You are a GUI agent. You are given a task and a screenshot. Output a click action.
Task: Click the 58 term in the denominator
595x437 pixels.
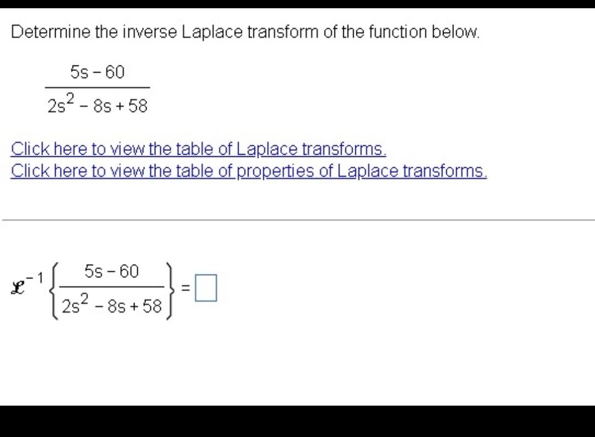[x=137, y=106]
